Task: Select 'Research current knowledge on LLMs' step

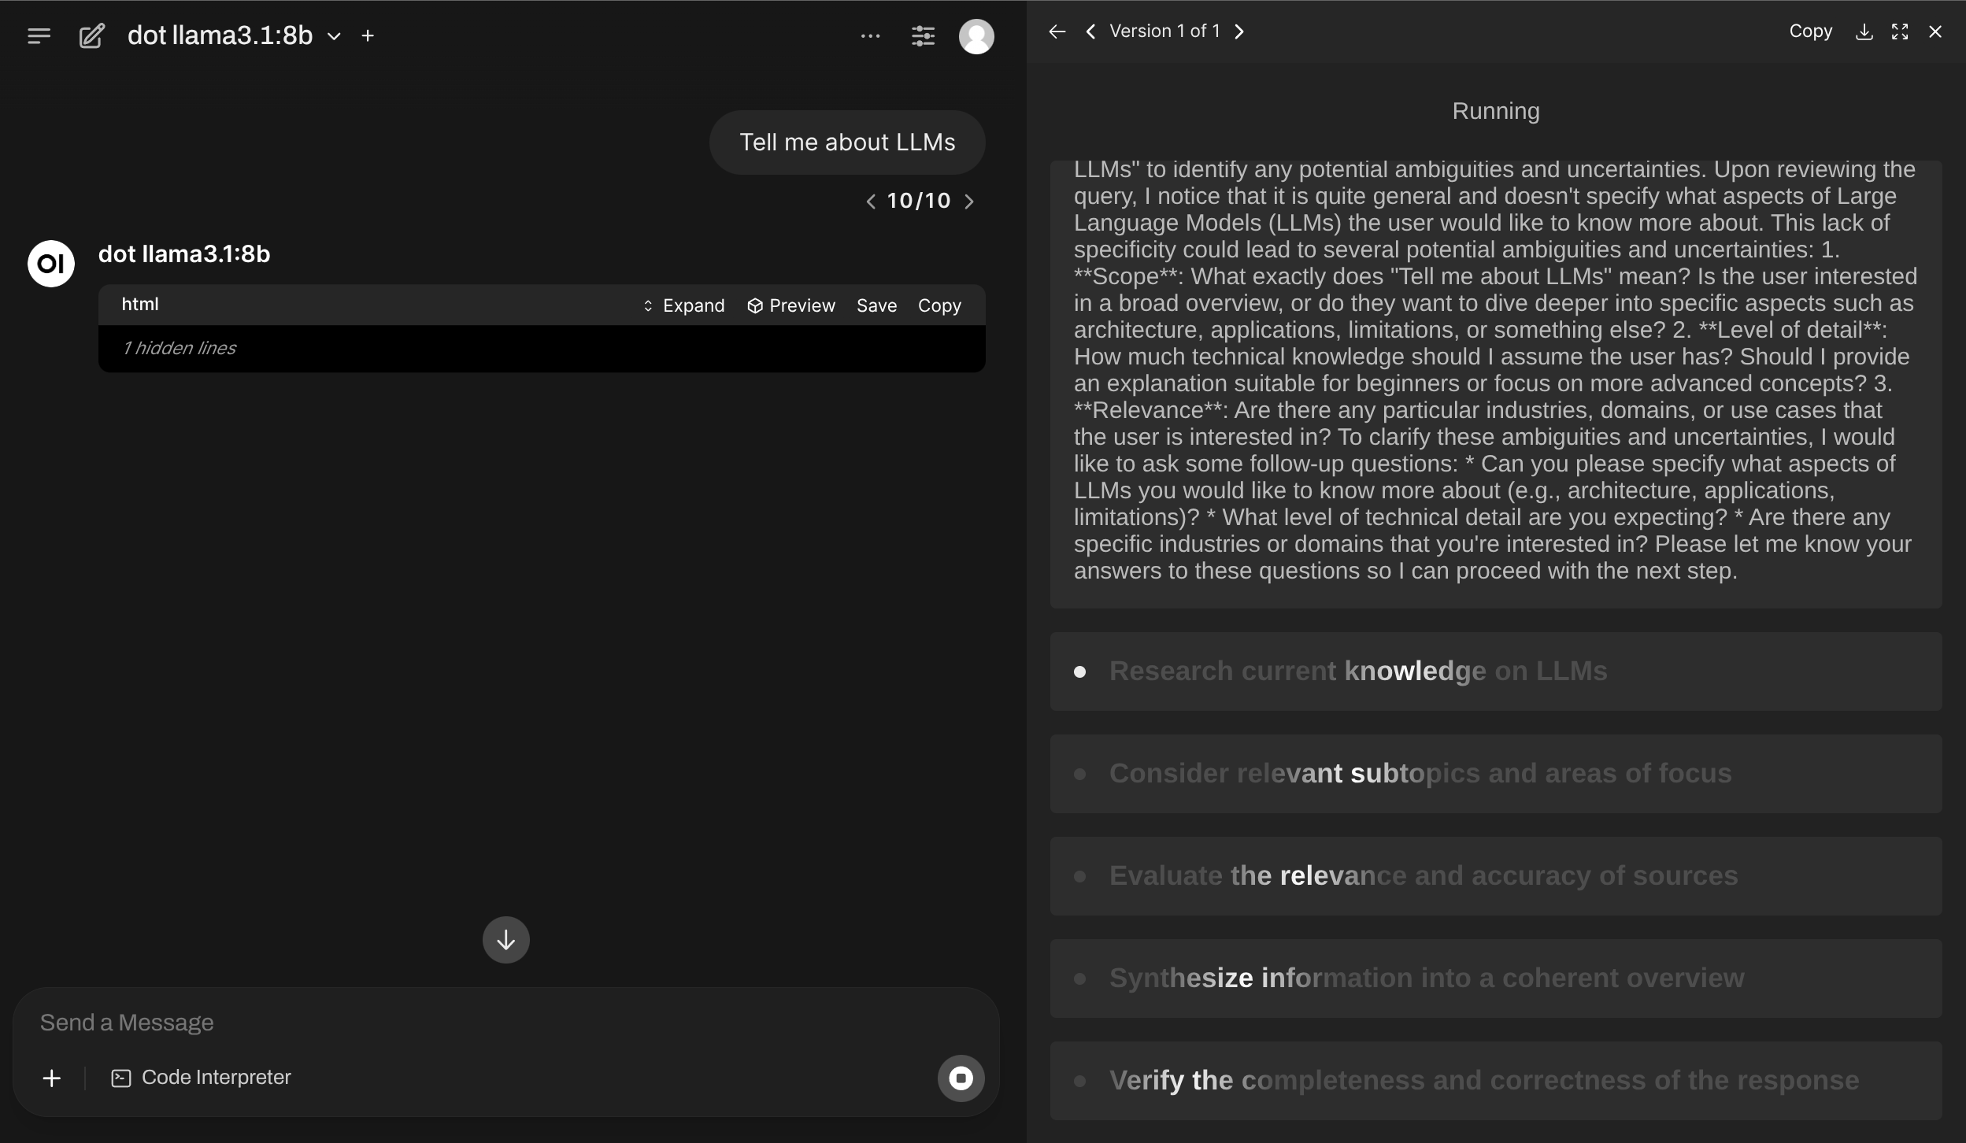Action: click(x=1357, y=671)
